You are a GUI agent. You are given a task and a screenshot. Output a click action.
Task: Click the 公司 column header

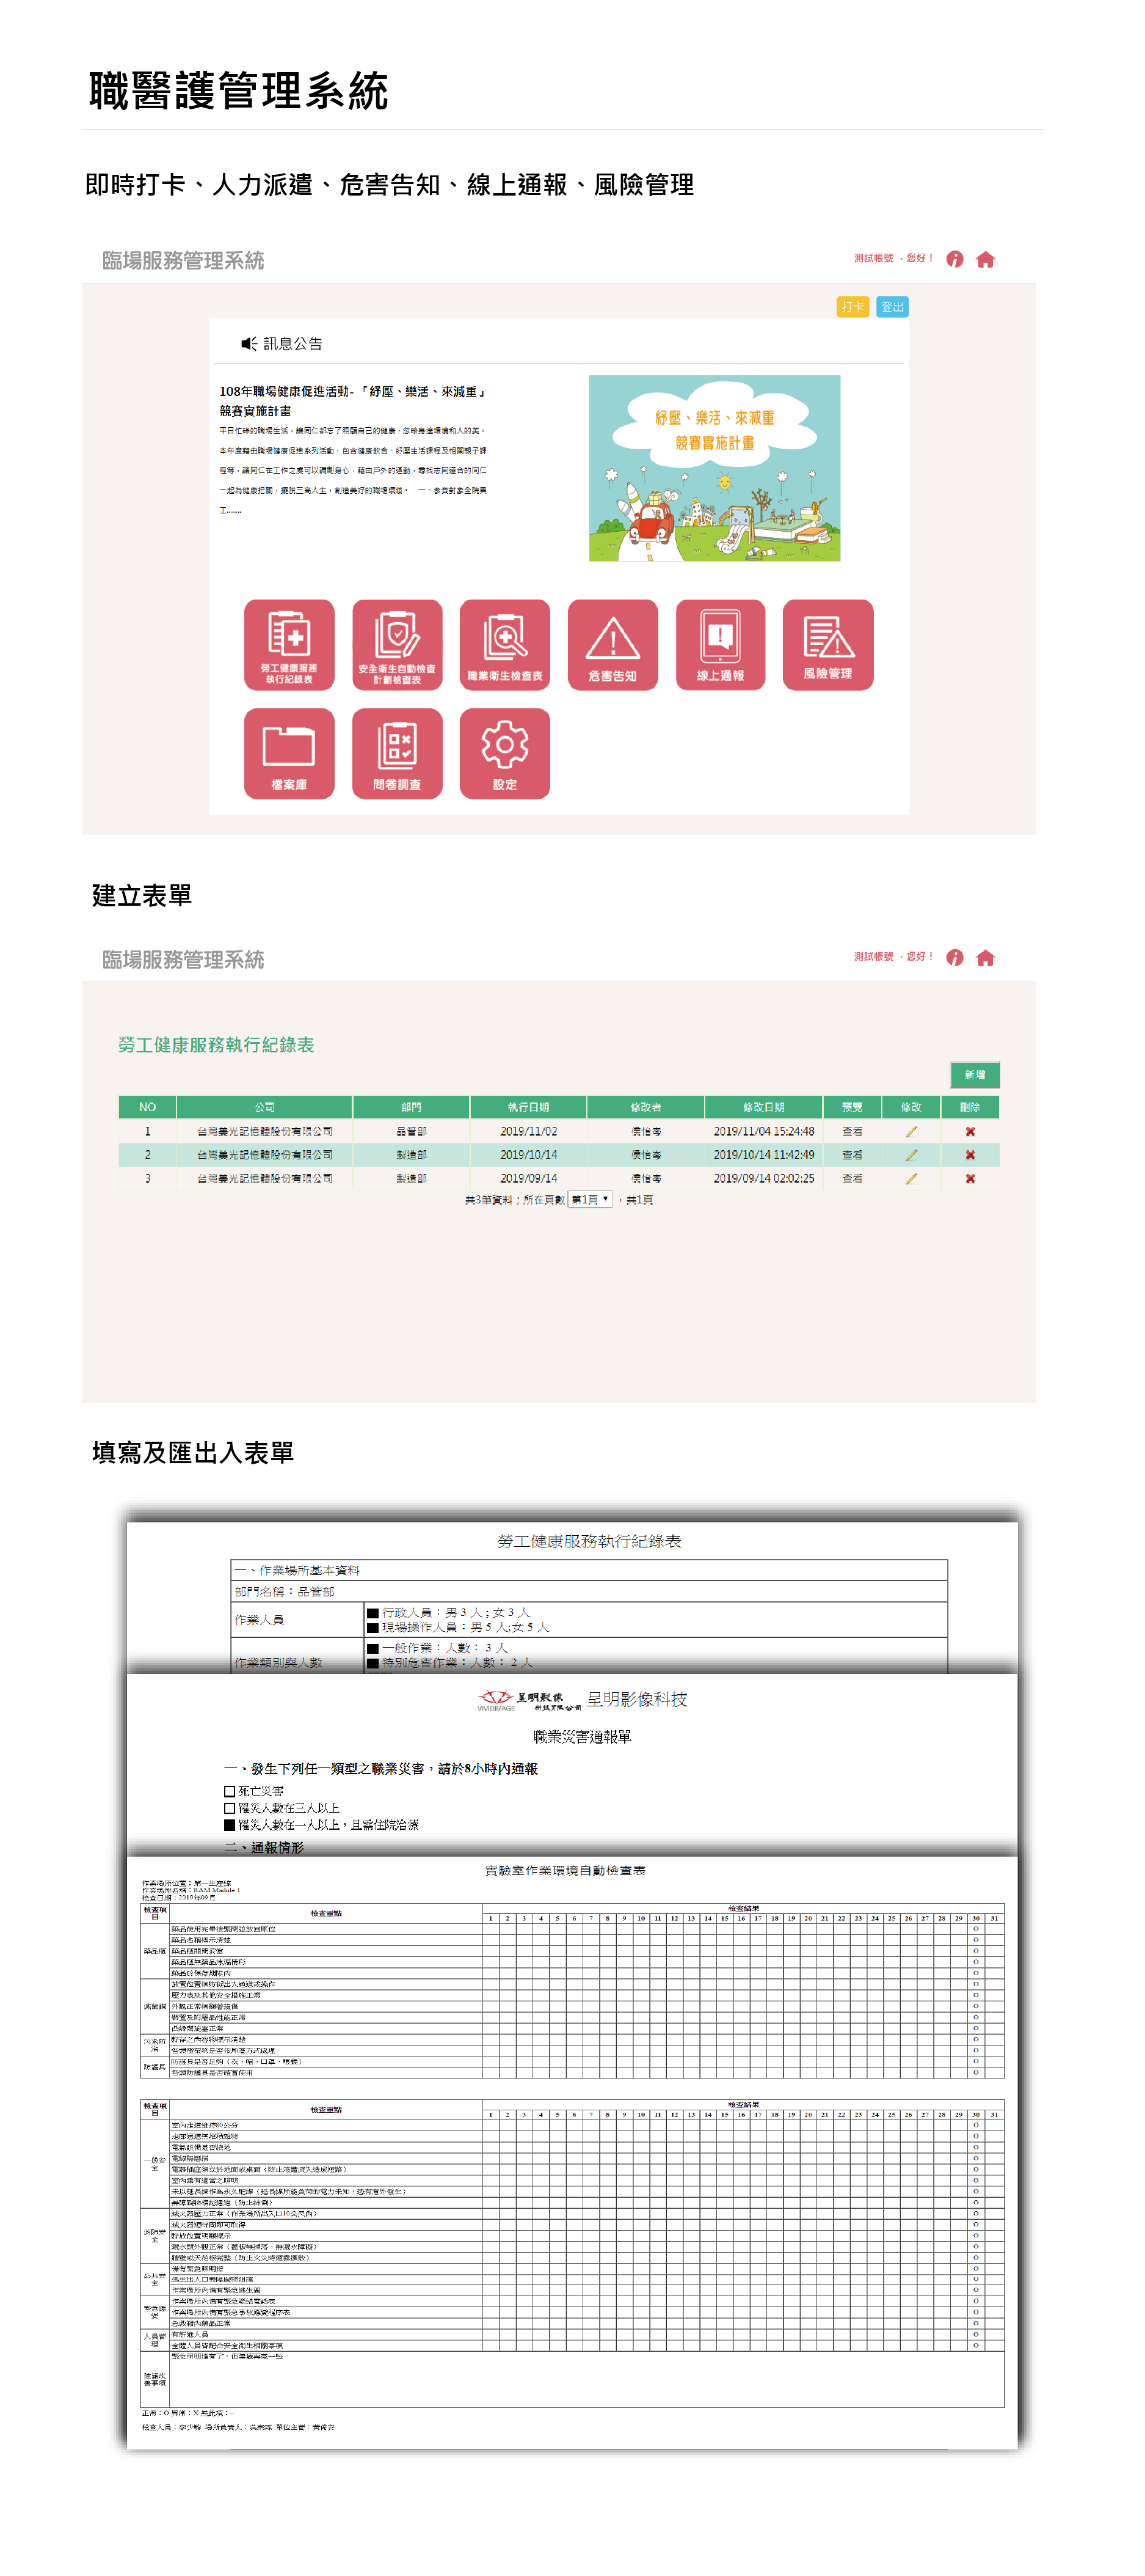tap(265, 1107)
